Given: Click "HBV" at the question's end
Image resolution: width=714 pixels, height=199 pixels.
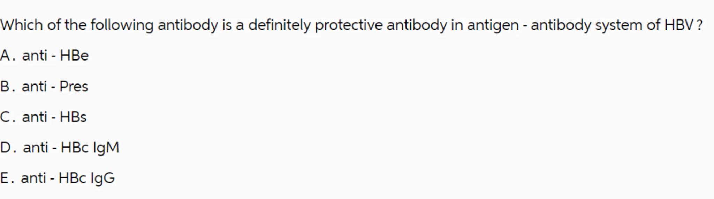Looking at the screenshot, I should click(x=679, y=25).
